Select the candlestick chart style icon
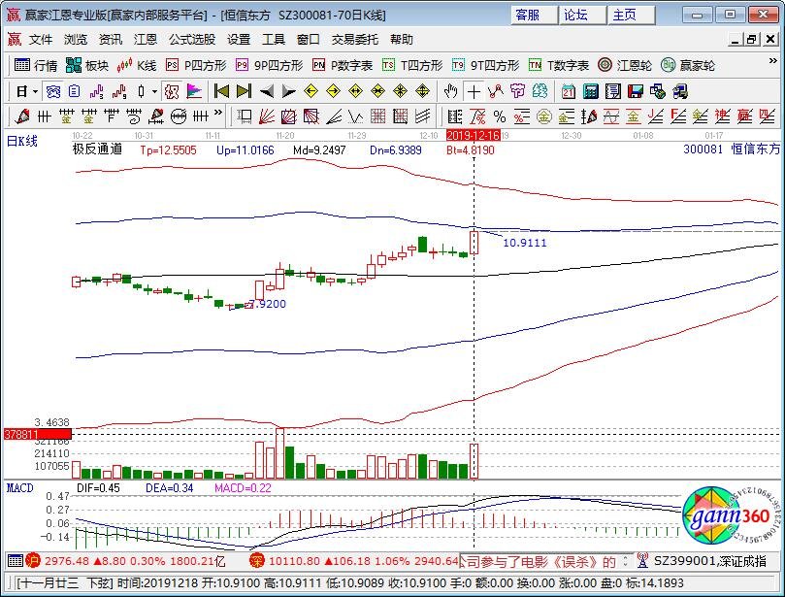The width and height of the screenshot is (785, 597). point(142,91)
